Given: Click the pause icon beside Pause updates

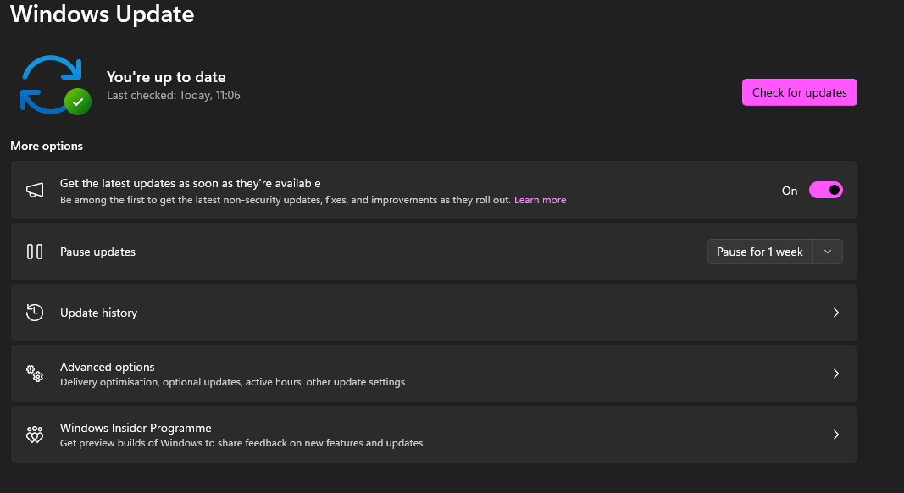Looking at the screenshot, I should click(35, 252).
